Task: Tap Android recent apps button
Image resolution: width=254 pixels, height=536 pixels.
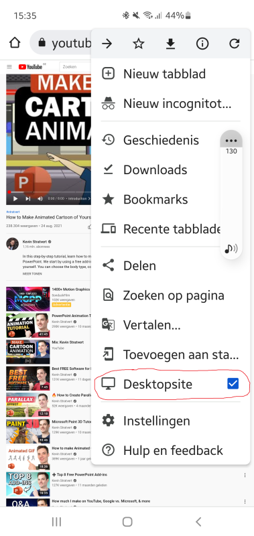Action: (56, 521)
